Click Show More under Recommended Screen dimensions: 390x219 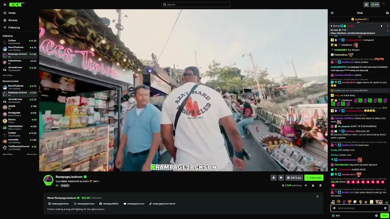(8, 154)
